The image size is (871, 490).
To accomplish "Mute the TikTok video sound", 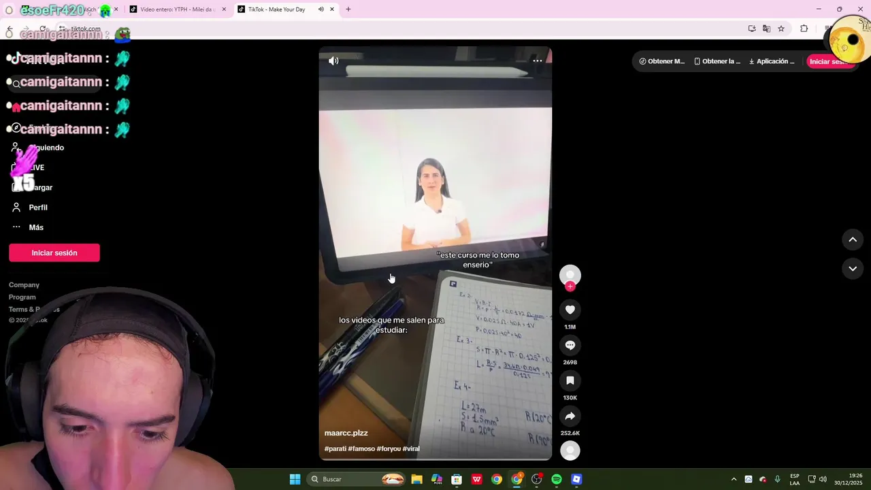I will point(333,61).
